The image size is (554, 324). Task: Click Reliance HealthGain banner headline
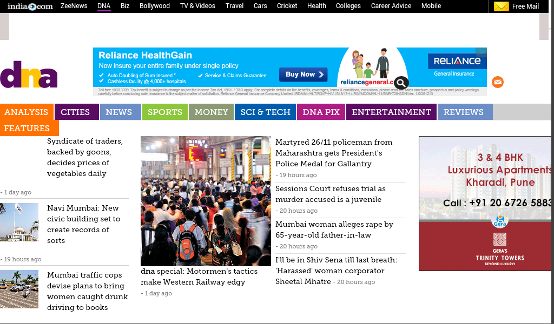145,56
